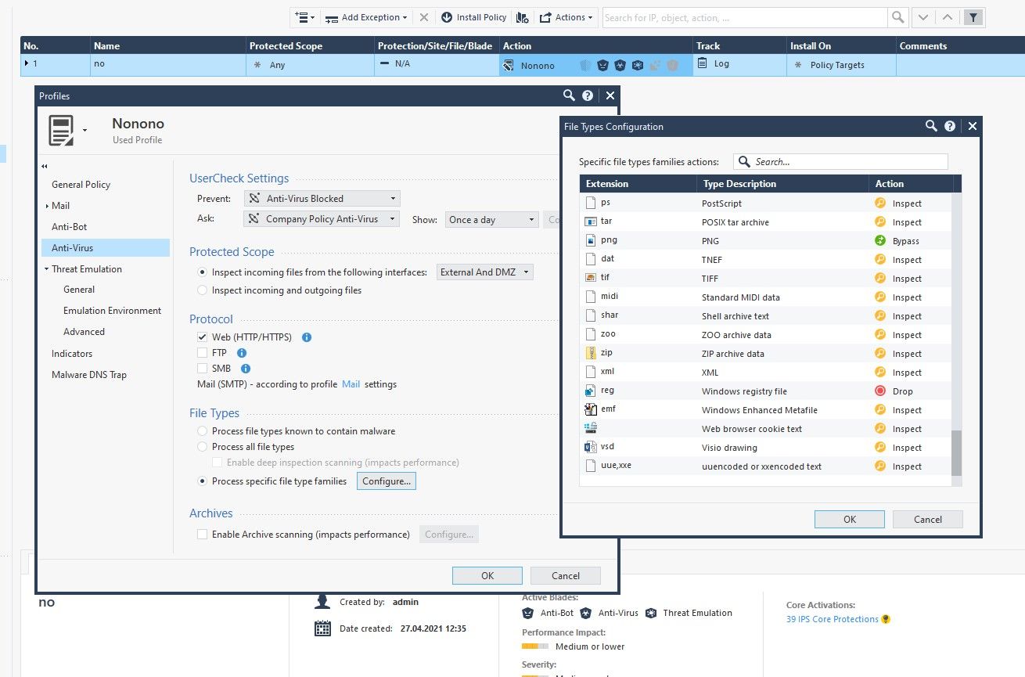Open the Once a day Show dropdown
Viewport: 1025px width, 677px height.
[x=491, y=219]
